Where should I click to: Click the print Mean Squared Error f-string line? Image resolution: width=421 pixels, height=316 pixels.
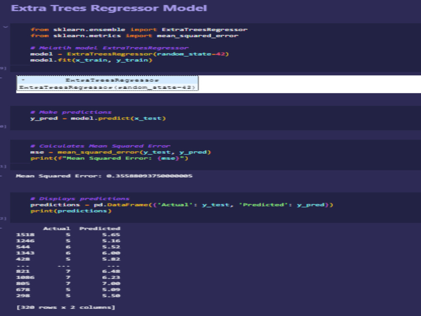click(x=109, y=158)
